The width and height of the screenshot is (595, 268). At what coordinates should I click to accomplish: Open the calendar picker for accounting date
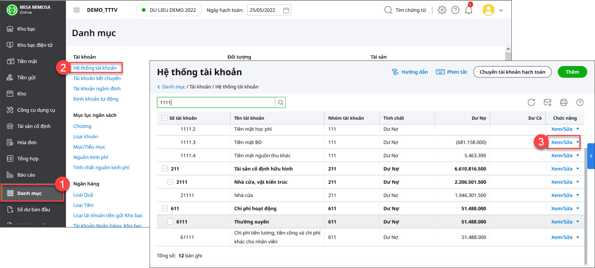[286, 10]
